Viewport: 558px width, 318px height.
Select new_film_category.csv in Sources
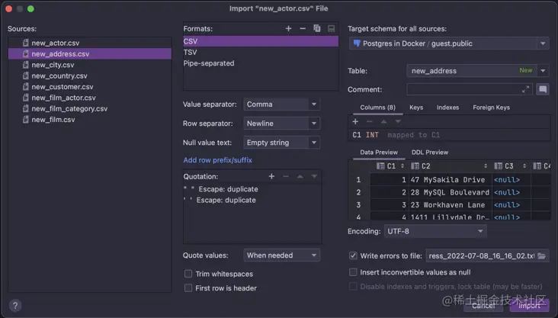coord(69,108)
